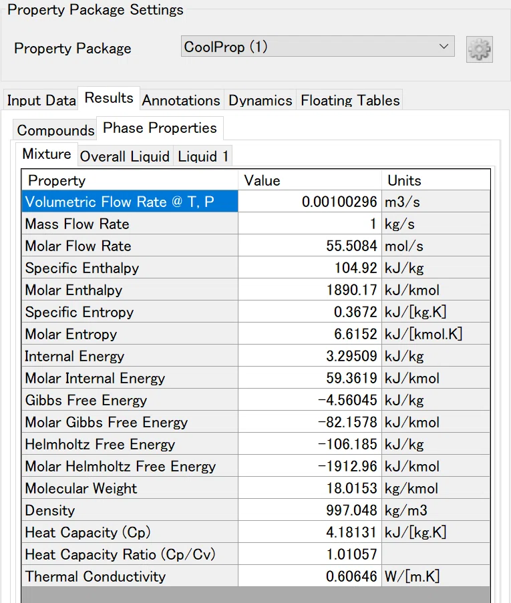Click the Internal Energy property cell

pyautogui.click(x=130, y=356)
